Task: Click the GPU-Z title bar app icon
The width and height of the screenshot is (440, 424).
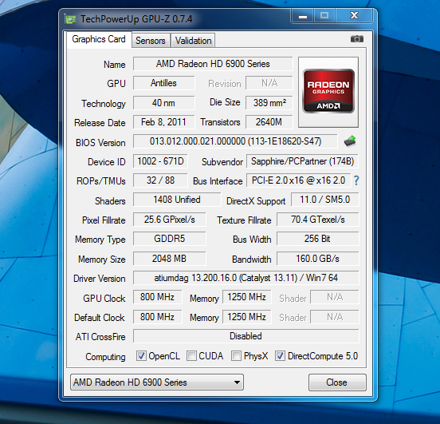Action: [70, 19]
